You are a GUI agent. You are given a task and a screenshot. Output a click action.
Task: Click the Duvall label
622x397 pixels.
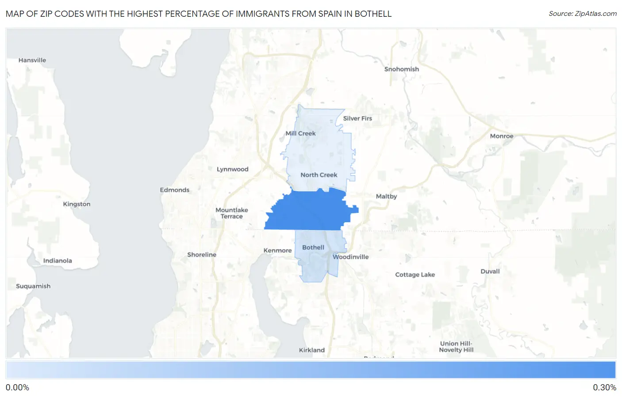point(490,272)
